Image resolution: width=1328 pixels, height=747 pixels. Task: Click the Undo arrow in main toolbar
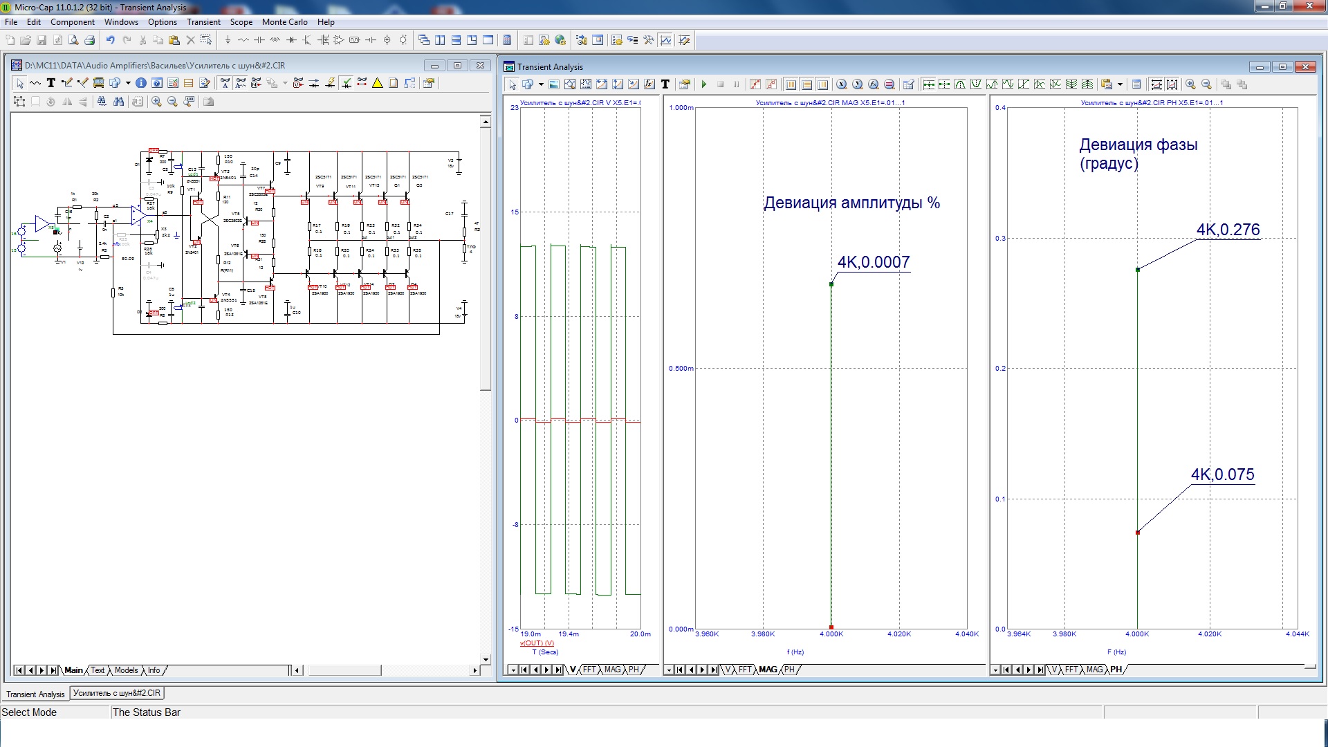click(110, 40)
